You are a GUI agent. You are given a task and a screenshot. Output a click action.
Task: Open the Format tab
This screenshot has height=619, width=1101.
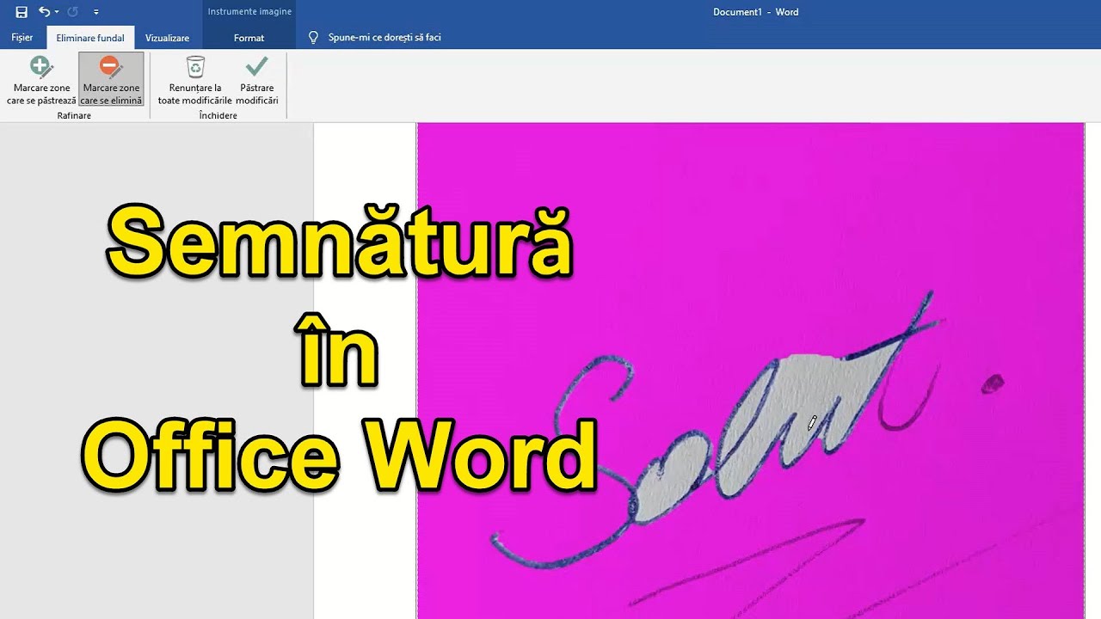coord(249,38)
